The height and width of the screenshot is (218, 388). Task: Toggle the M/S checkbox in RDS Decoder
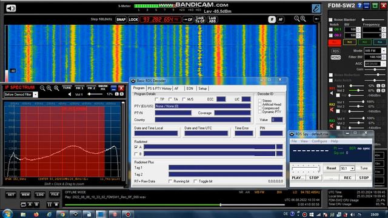(184, 99)
